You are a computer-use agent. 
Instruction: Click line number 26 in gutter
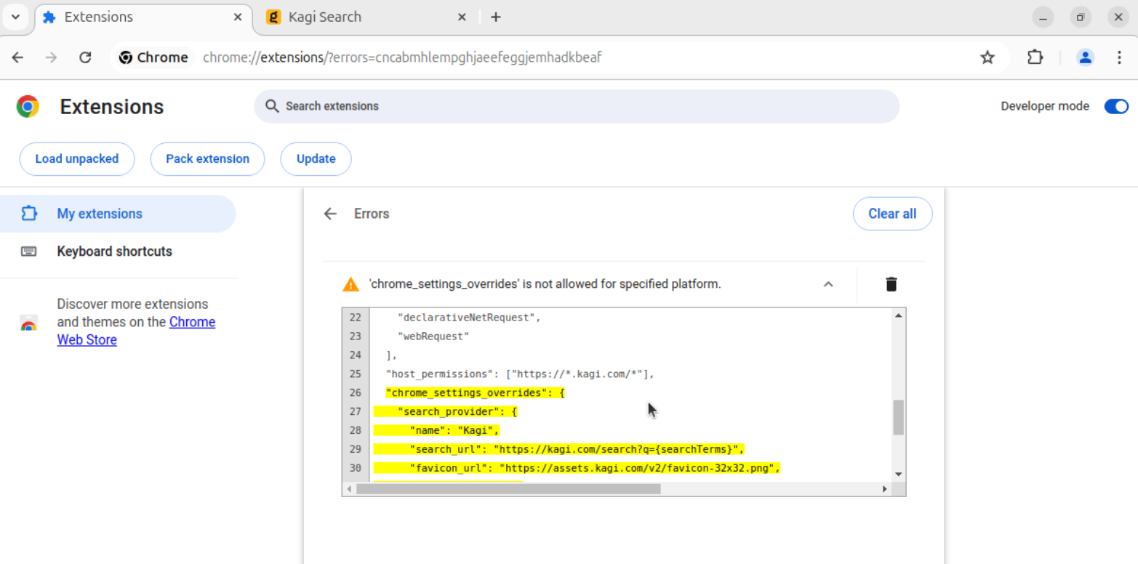(355, 393)
